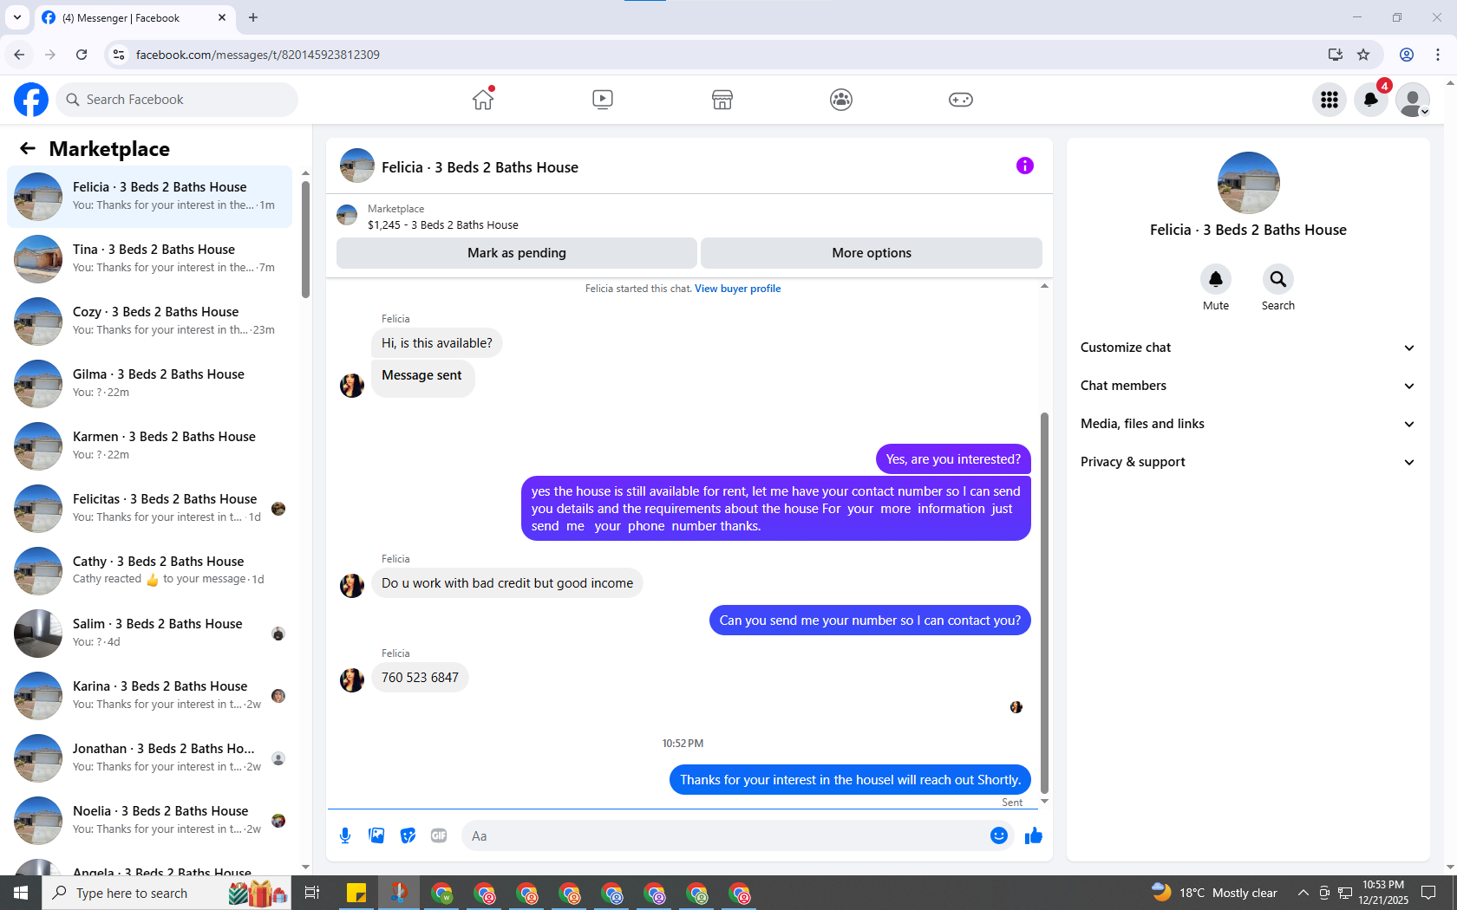1457x910 pixels.
Task: Open More options for the listing
Action: 872,253
